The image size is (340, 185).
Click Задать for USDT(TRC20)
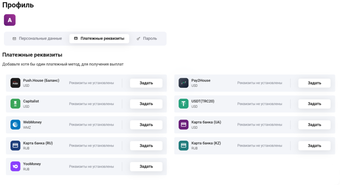tap(314, 104)
